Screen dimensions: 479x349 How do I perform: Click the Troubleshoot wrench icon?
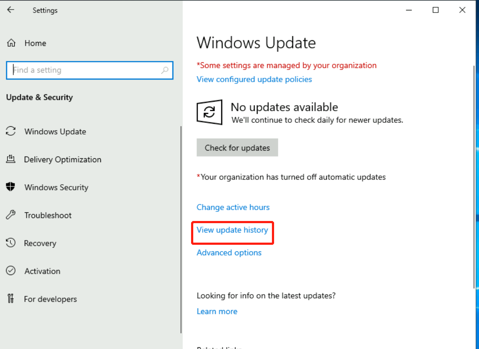pyautogui.click(x=11, y=215)
